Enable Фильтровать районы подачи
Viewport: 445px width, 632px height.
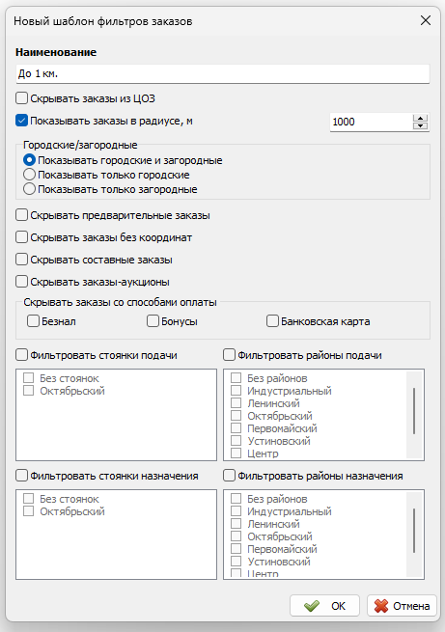click(x=229, y=355)
